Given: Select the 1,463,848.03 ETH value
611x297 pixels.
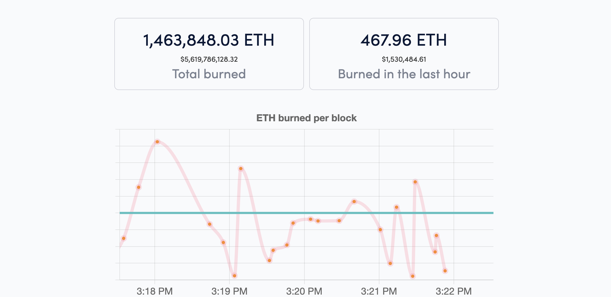Looking at the screenshot, I should pyautogui.click(x=209, y=40).
